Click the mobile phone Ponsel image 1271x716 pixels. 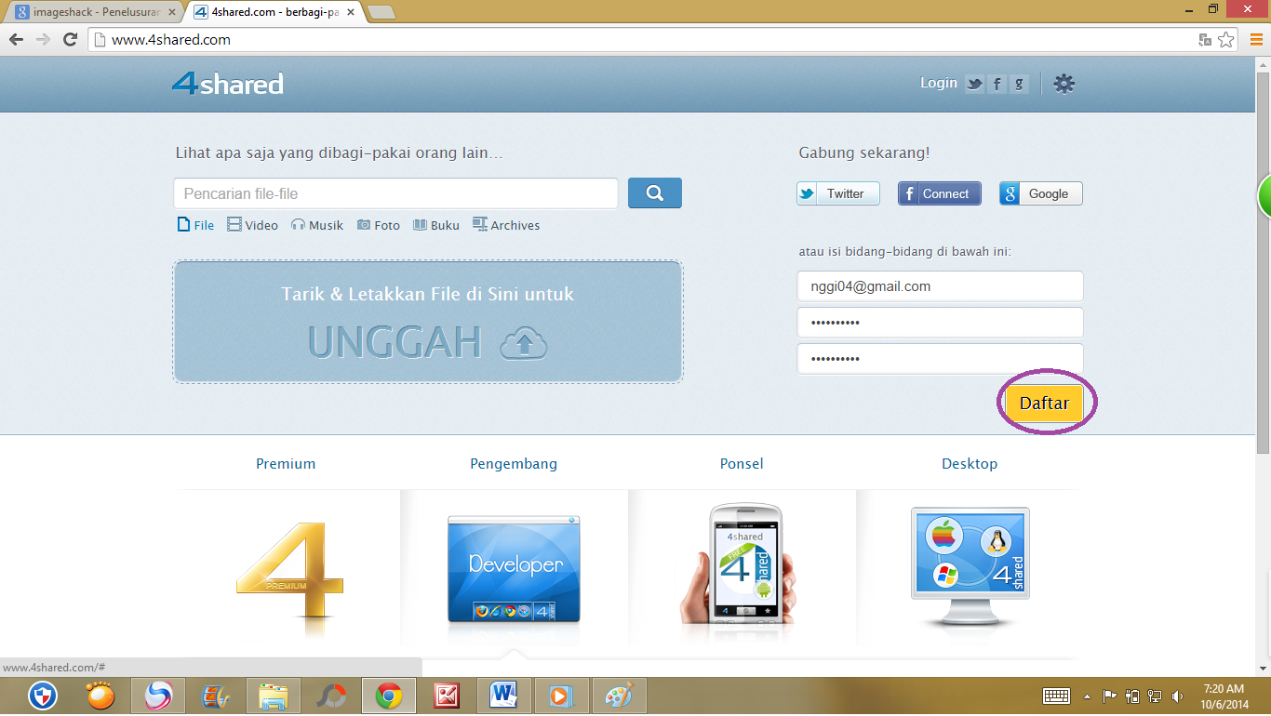[742, 564]
